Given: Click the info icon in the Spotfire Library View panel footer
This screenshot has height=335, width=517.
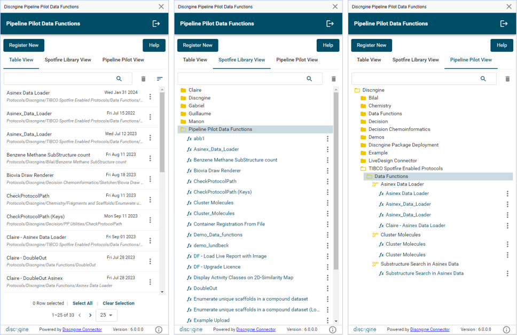Looking at the screenshot, I should (x=332, y=330).
